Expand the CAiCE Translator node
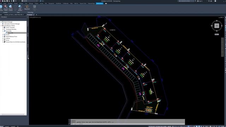The height and width of the screenshot is (127, 226). [3, 28]
